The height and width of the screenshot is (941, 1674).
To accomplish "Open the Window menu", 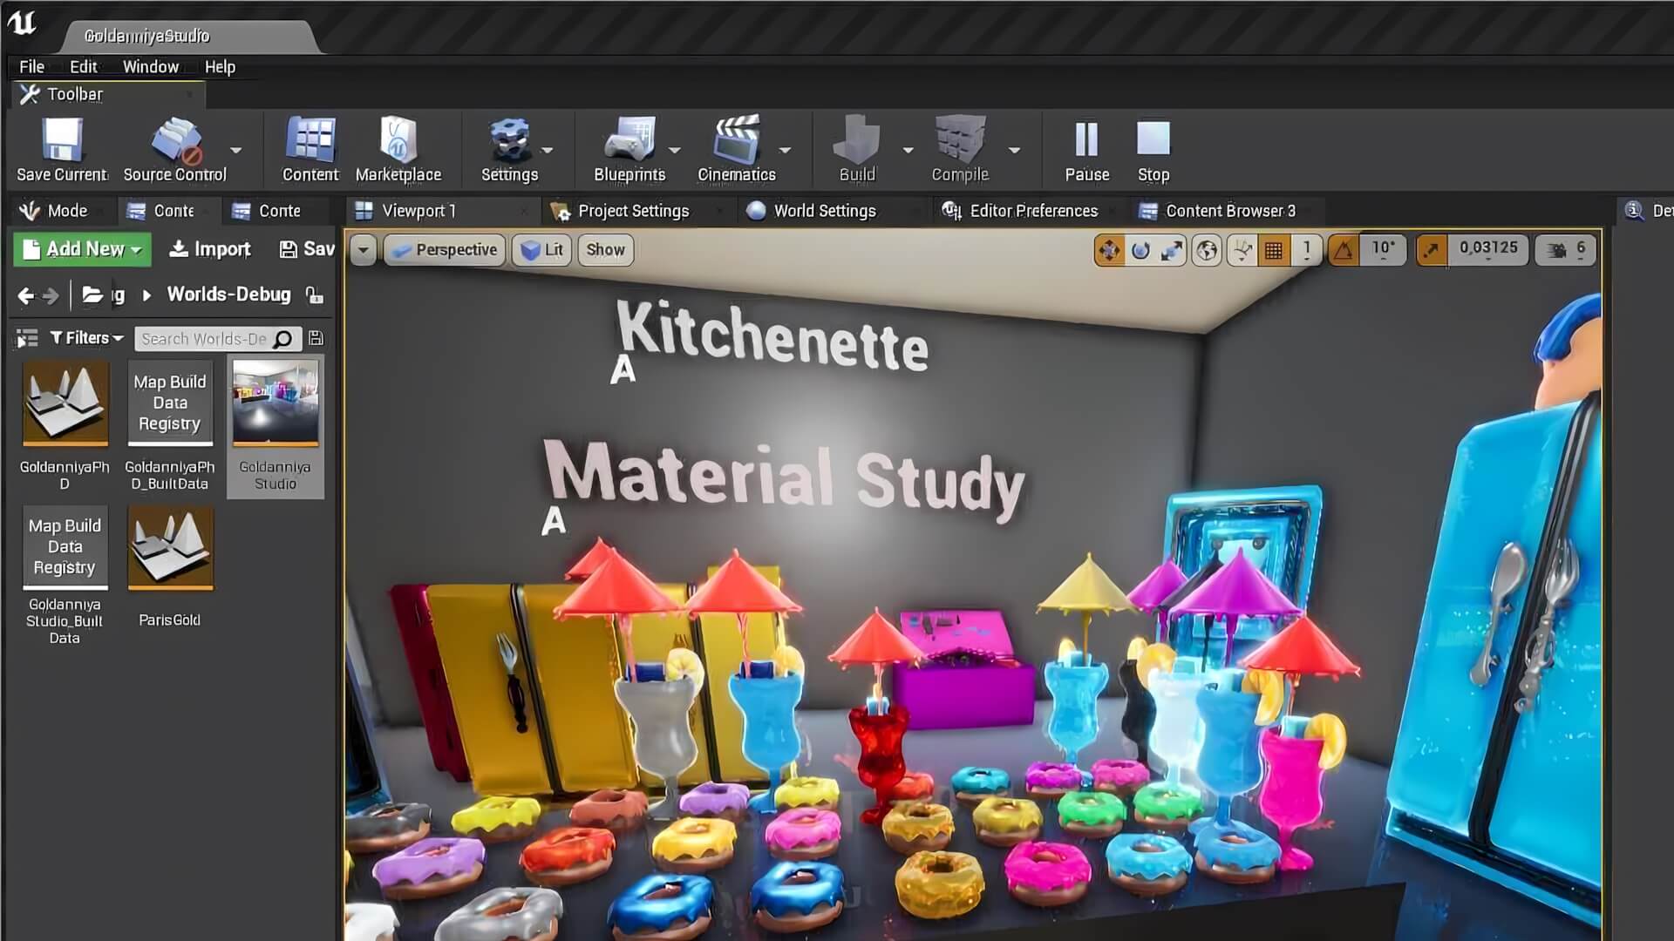I will point(150,67).
